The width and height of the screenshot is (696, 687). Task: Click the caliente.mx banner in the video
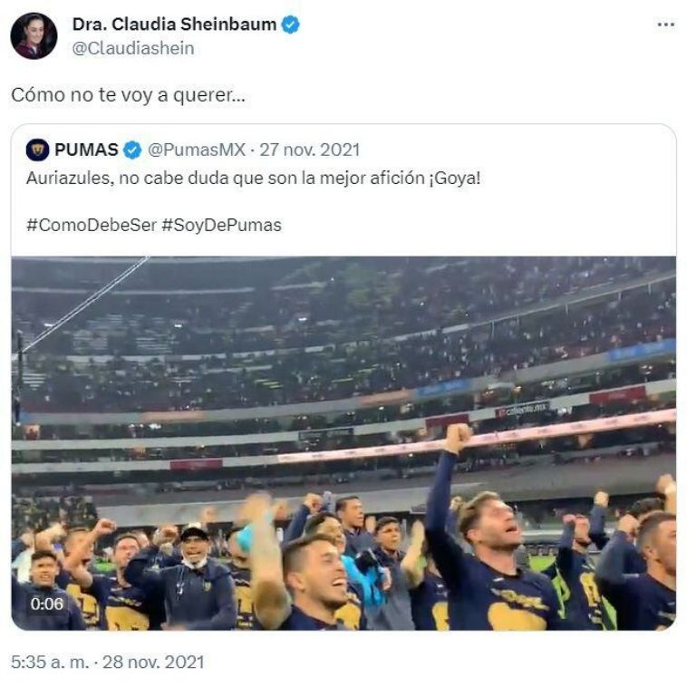click(522, 411)
